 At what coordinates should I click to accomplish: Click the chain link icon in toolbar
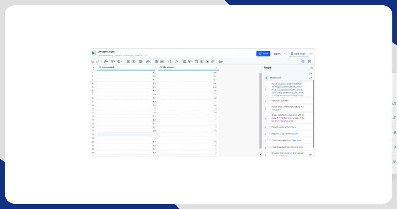[213, 62]
